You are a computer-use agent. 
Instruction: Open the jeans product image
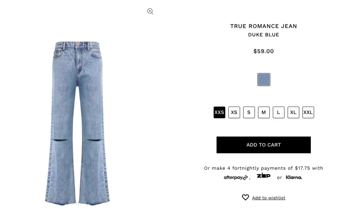77,123
